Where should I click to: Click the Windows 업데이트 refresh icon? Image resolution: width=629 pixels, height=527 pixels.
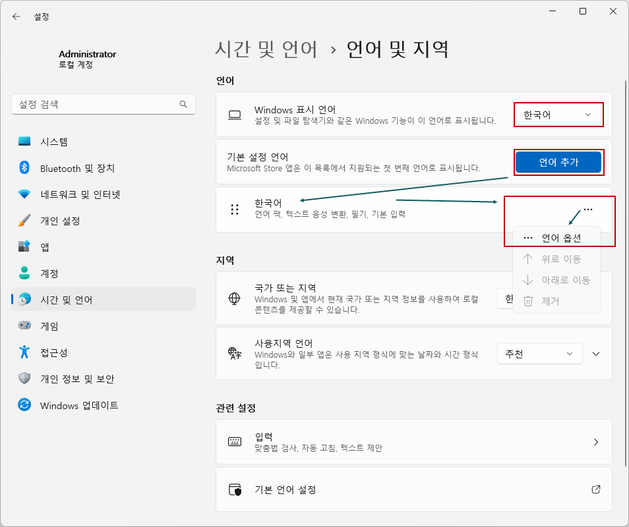coord(24,404)
